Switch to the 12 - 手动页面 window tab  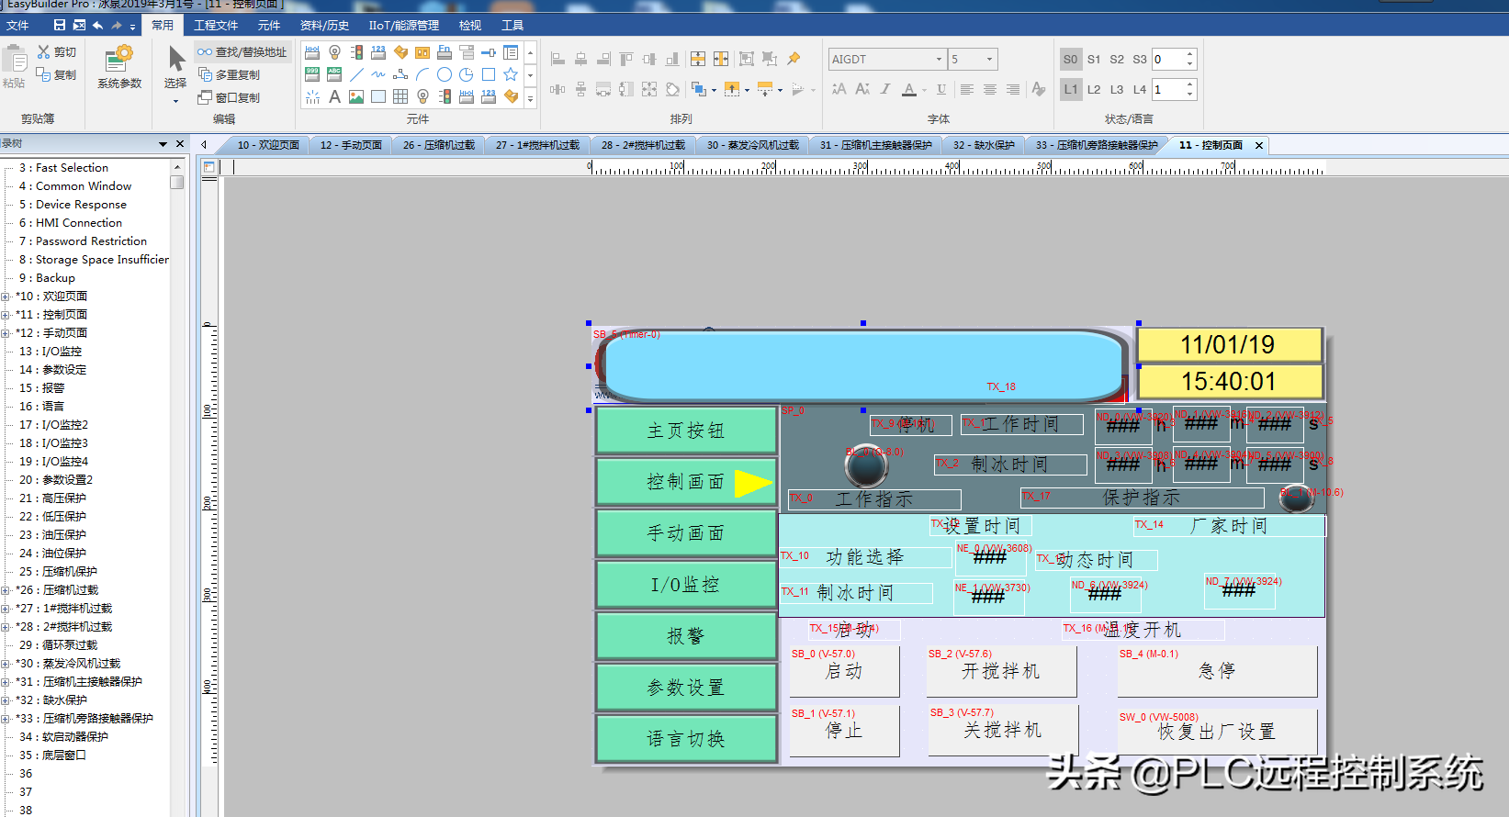tap(351, 145)
